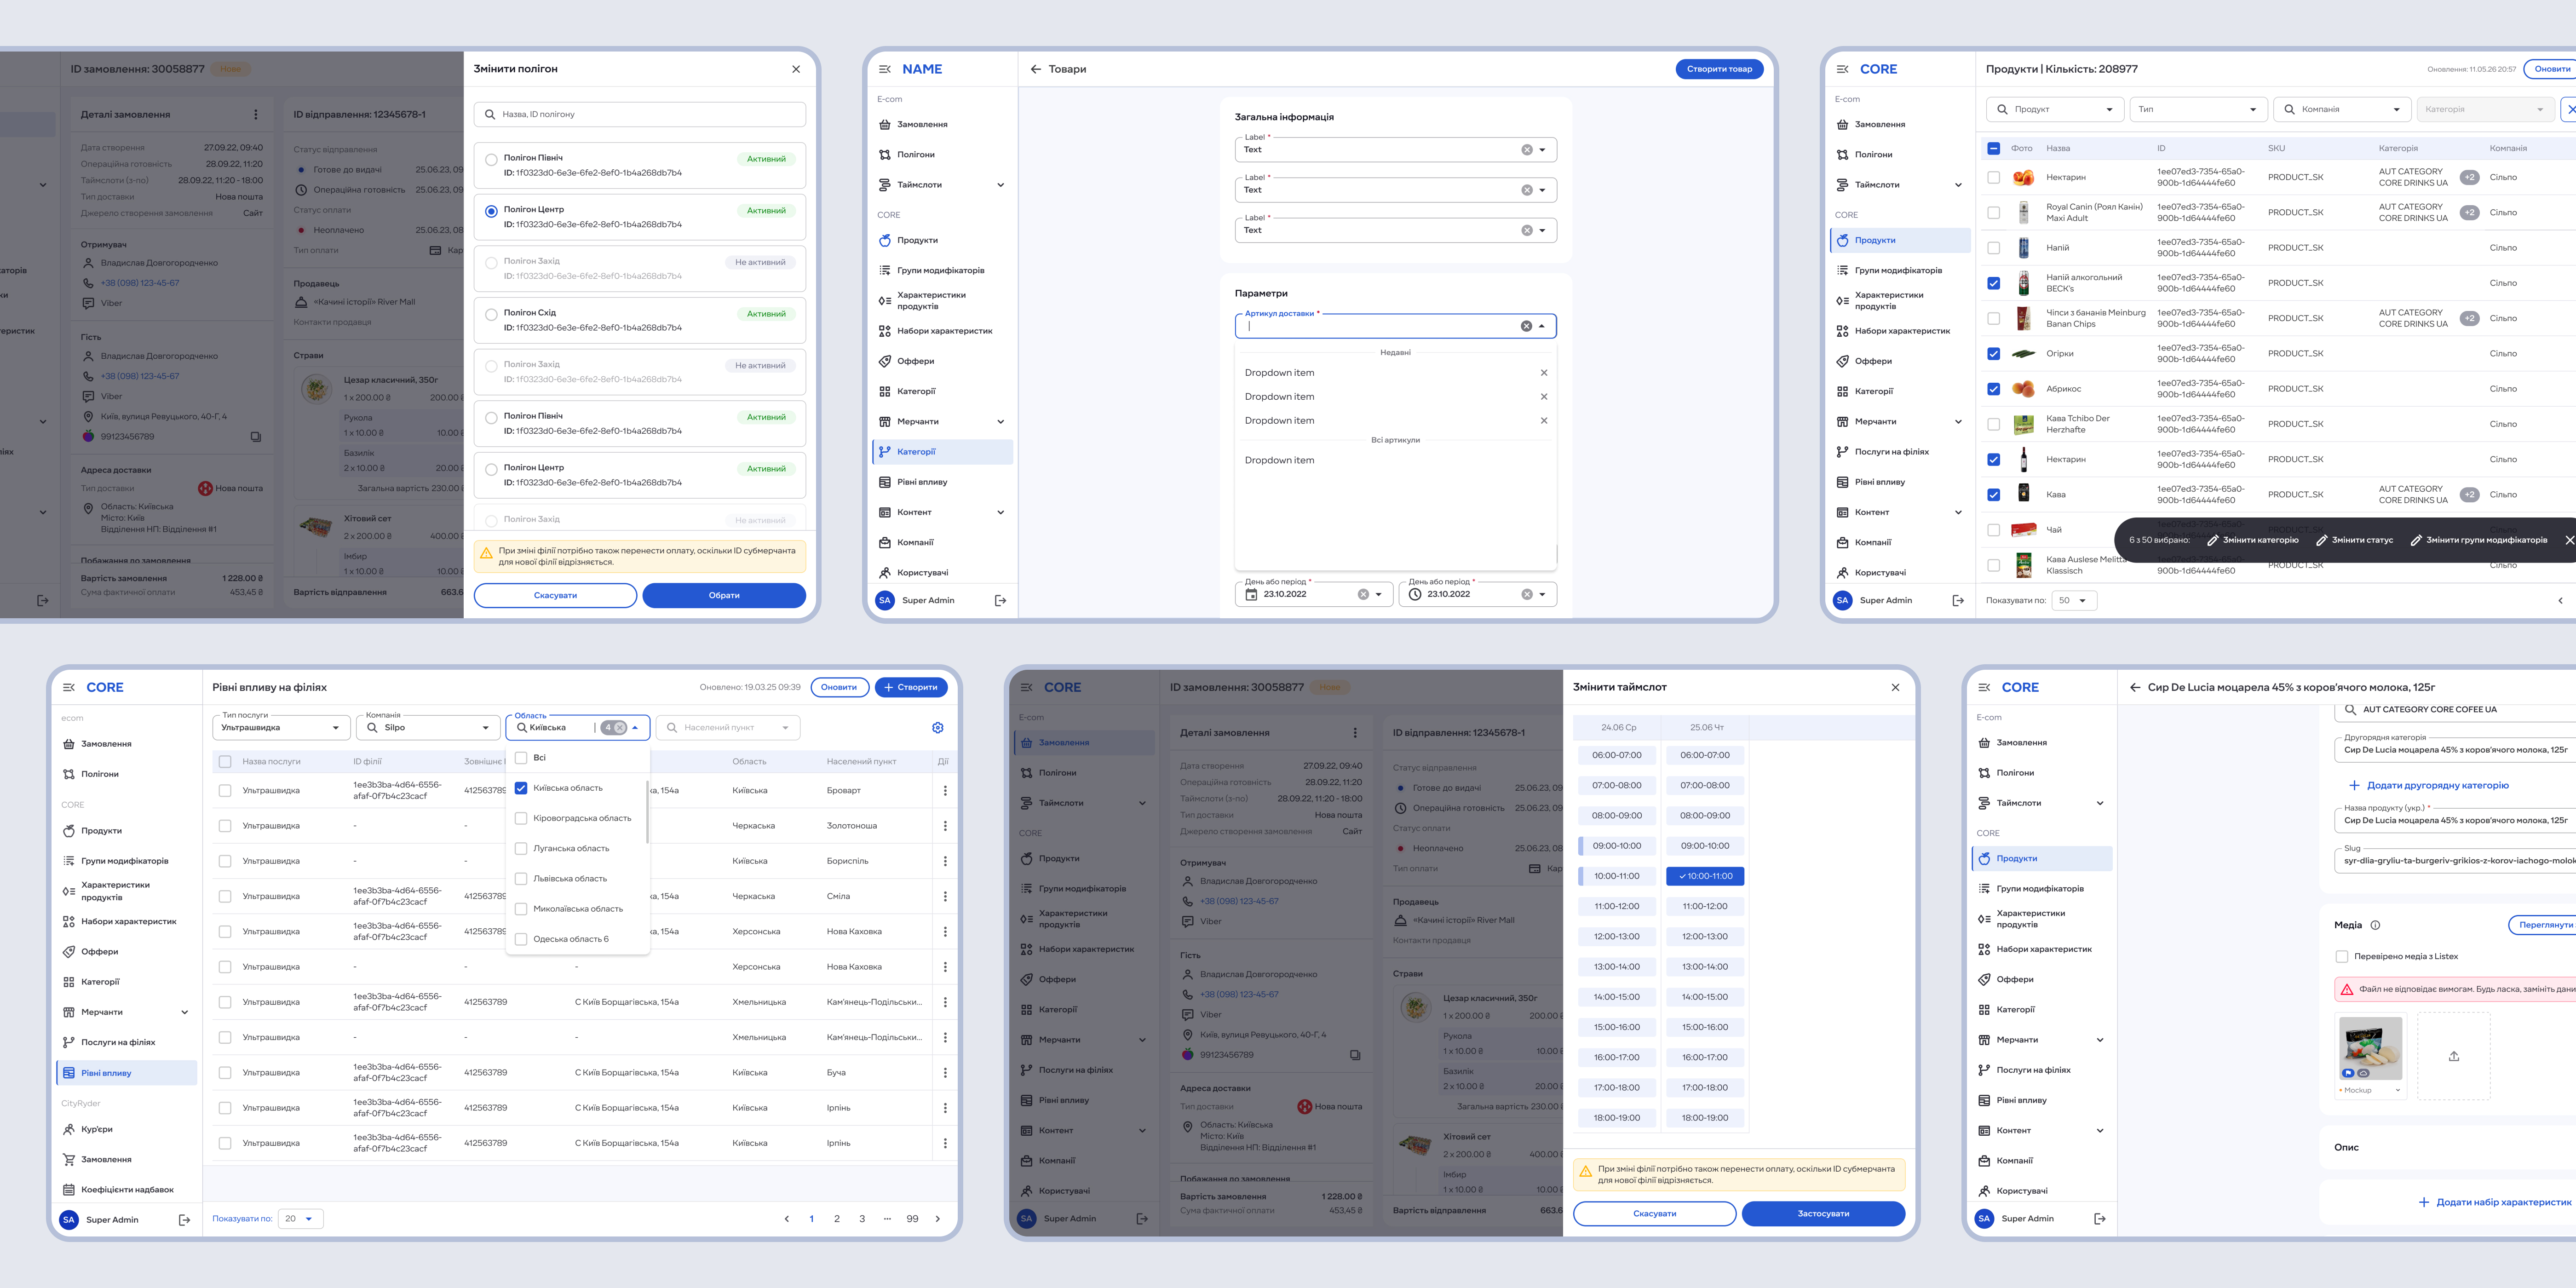Open Кур'єри icon in Рівні впливу sidebar
This screenshot has width=2576, height=1288.
coord(68,1129)
